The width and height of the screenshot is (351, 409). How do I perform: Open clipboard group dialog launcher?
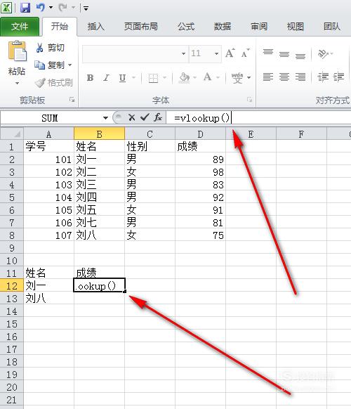(72, 100)
